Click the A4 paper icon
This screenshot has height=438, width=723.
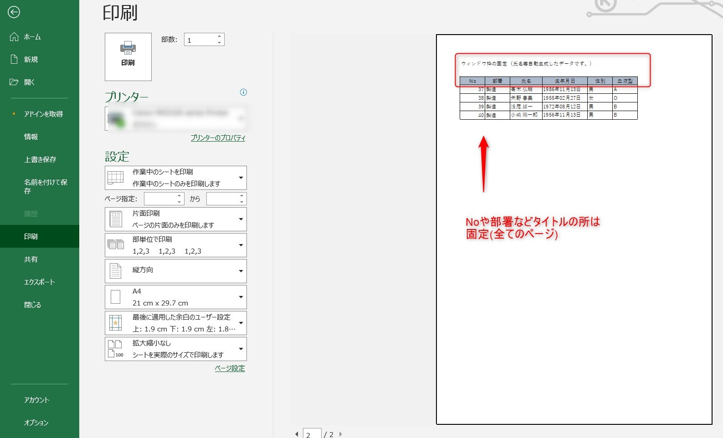[116, 297]
